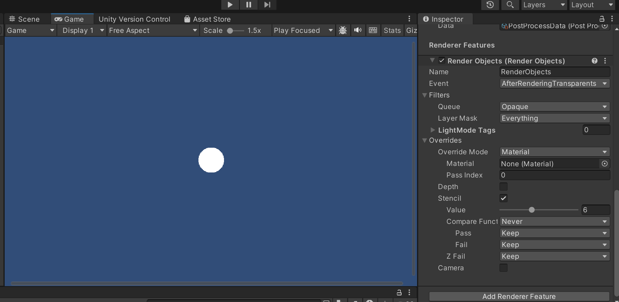Click Add Renderer Feature button
619x302 pixels.
519,296
